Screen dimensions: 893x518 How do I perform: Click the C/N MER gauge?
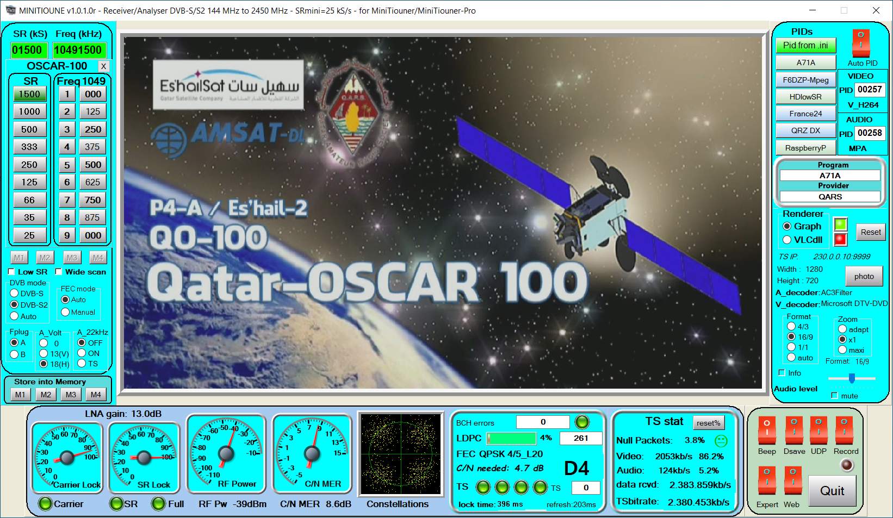tap(312, 454)
